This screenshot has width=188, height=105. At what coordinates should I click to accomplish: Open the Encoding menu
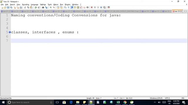coord(26,5)
